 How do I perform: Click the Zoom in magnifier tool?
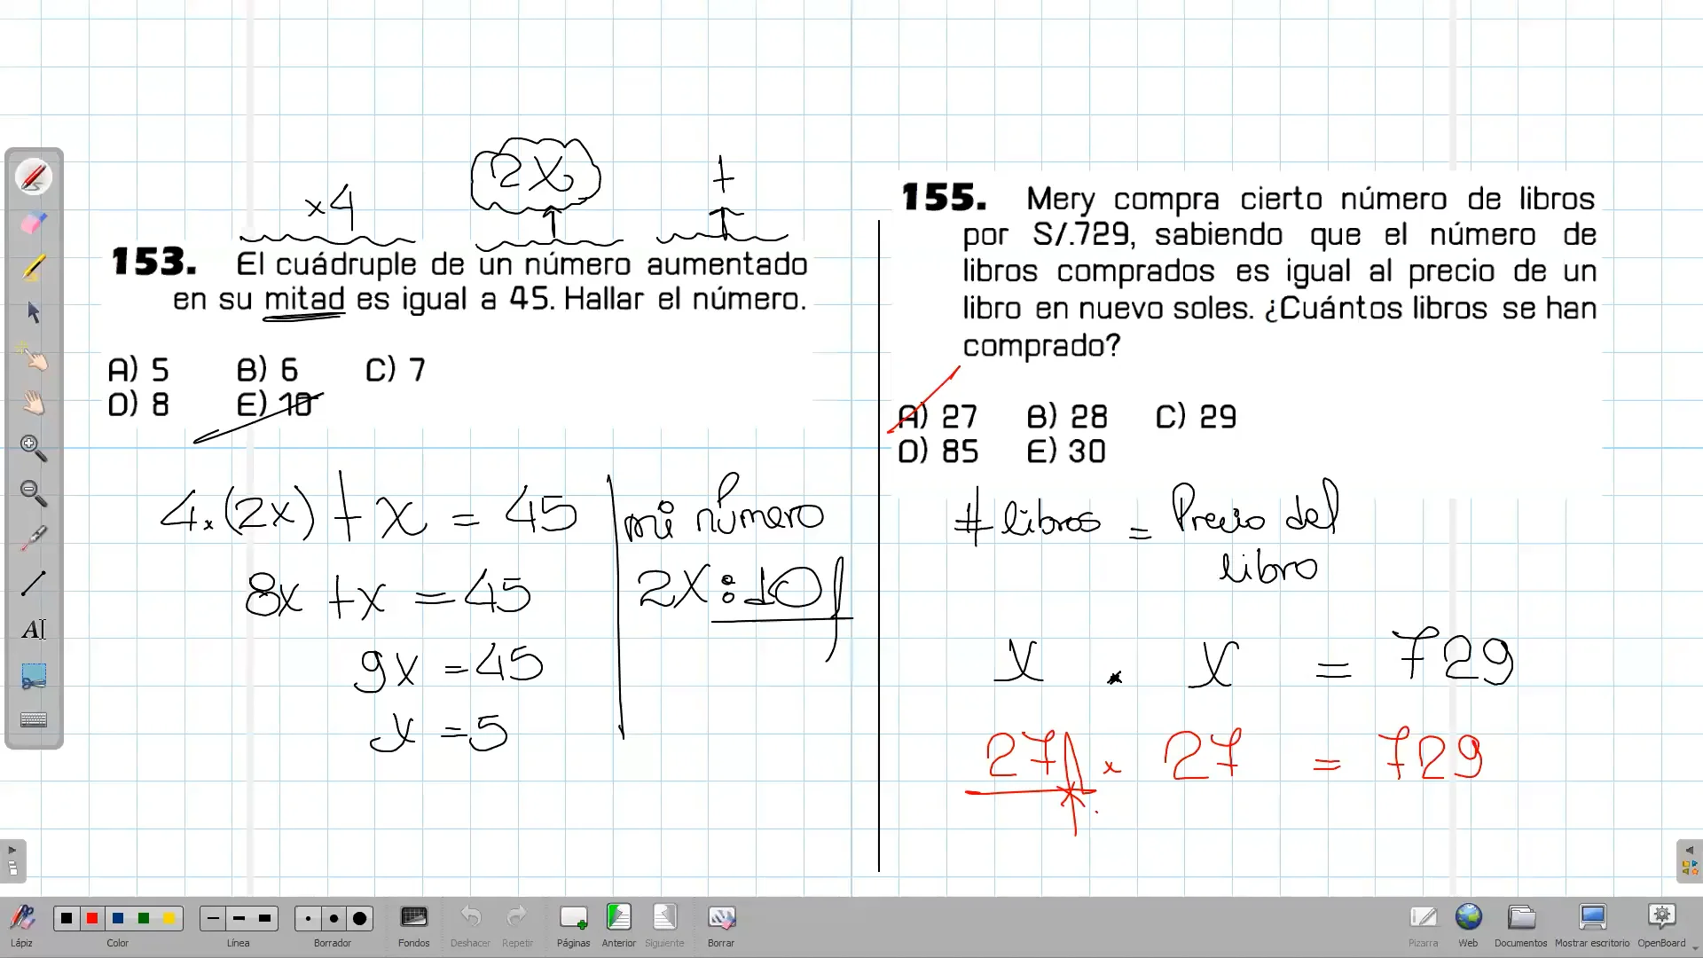point(34,448)
